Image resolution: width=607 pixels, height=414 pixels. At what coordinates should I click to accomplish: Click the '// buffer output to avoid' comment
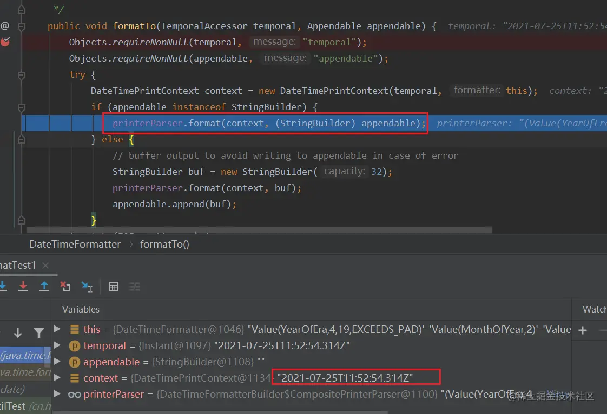(285, 155)
